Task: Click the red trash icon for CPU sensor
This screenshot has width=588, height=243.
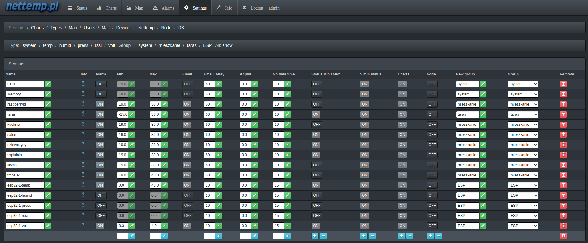Action: pos(563,84)
